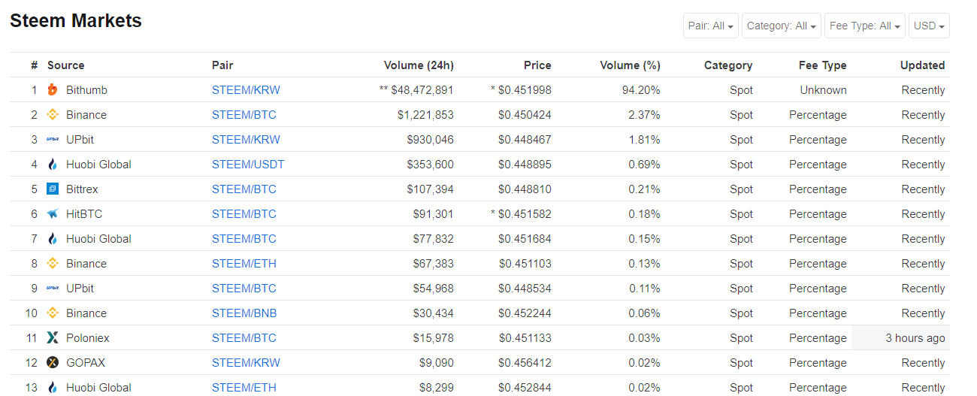
Task: Sort by the # column header
Action: (x=35, y=65)
